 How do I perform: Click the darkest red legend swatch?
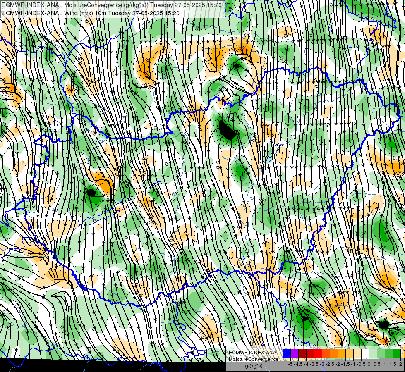(302, 353)
